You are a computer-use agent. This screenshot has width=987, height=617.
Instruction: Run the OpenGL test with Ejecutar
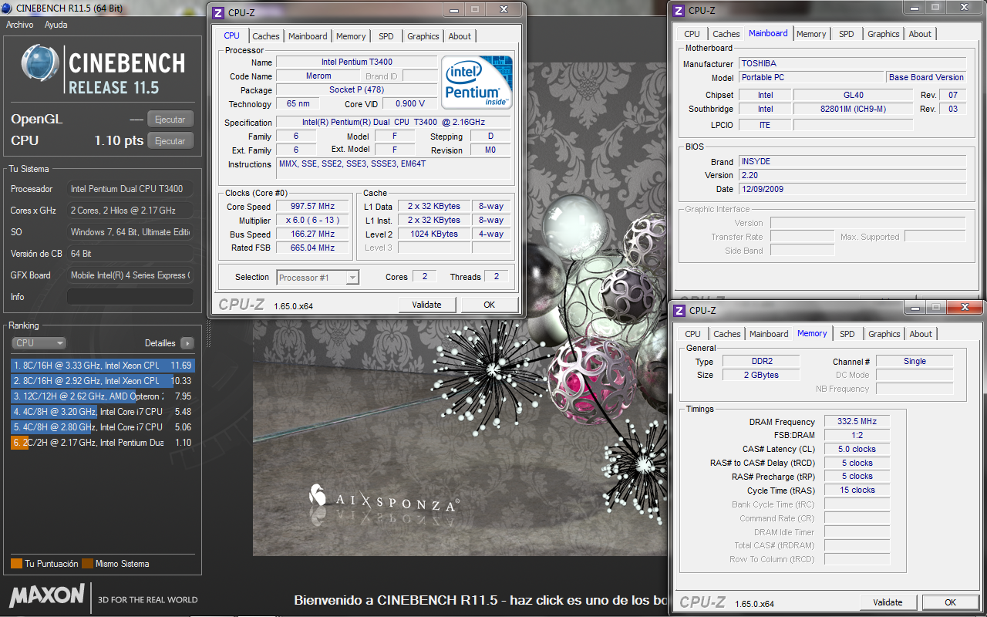point(170,120)
